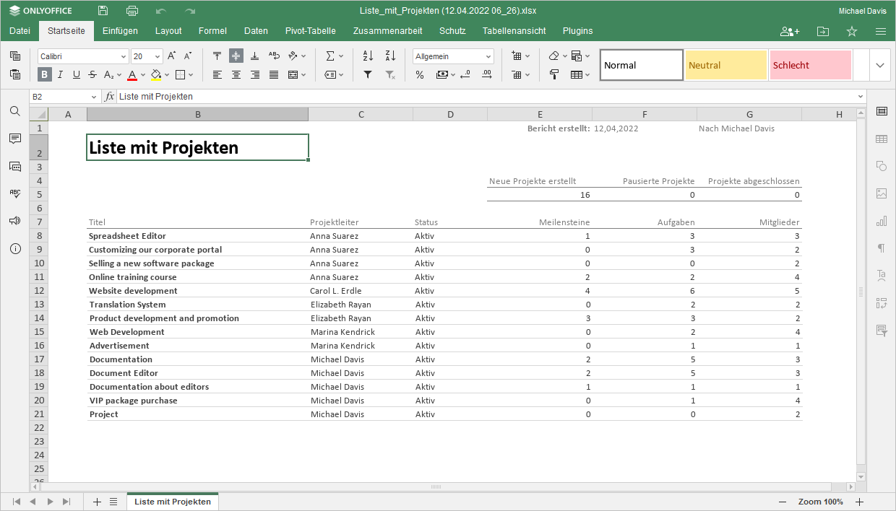Toggle Bold formatting

coord(45,74)
